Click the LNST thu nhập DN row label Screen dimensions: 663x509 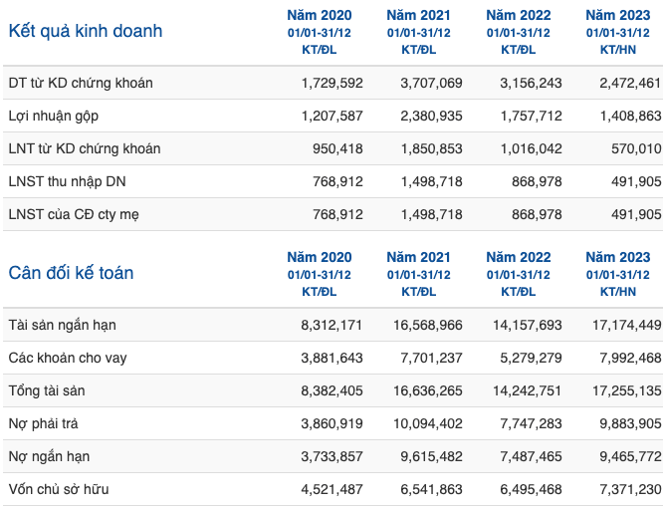pyautogui.click(x=68, y=181)
